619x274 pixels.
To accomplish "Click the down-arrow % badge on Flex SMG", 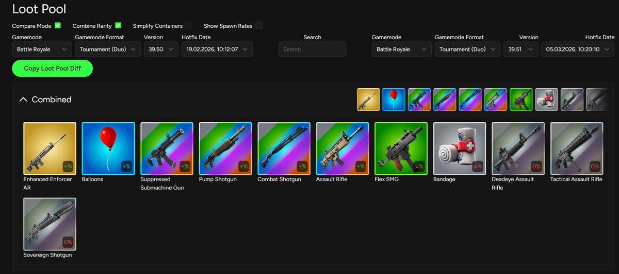I will 419,166.
